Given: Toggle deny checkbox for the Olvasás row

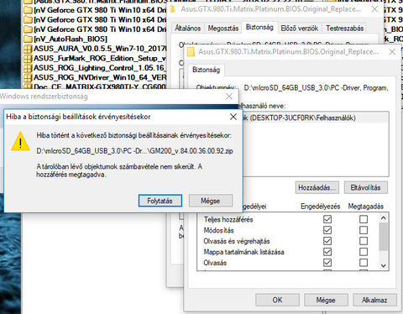Looking at the screenshot, I should click(364, 263).
